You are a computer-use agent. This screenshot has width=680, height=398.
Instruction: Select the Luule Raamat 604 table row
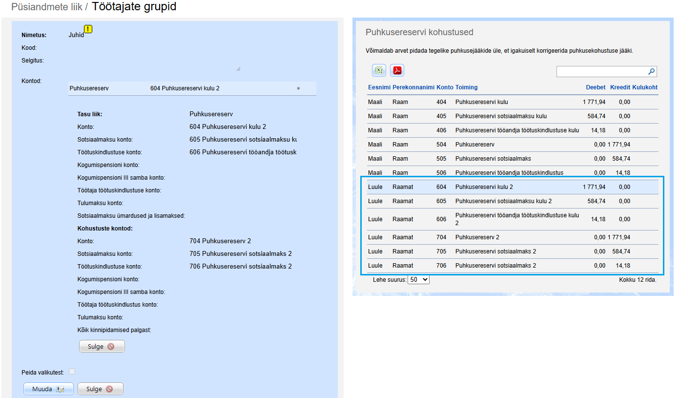488,187
